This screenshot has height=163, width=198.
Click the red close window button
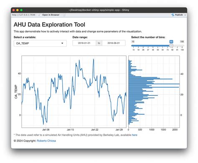(x=13, y=10)
